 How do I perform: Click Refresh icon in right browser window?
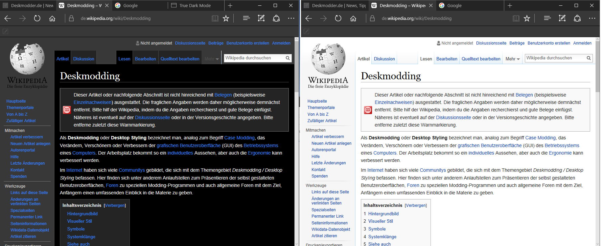pos(338,19)
